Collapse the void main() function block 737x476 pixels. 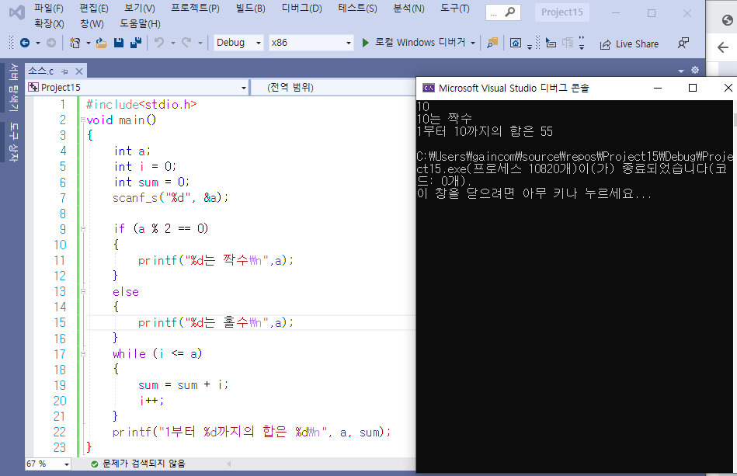point(83,120)
